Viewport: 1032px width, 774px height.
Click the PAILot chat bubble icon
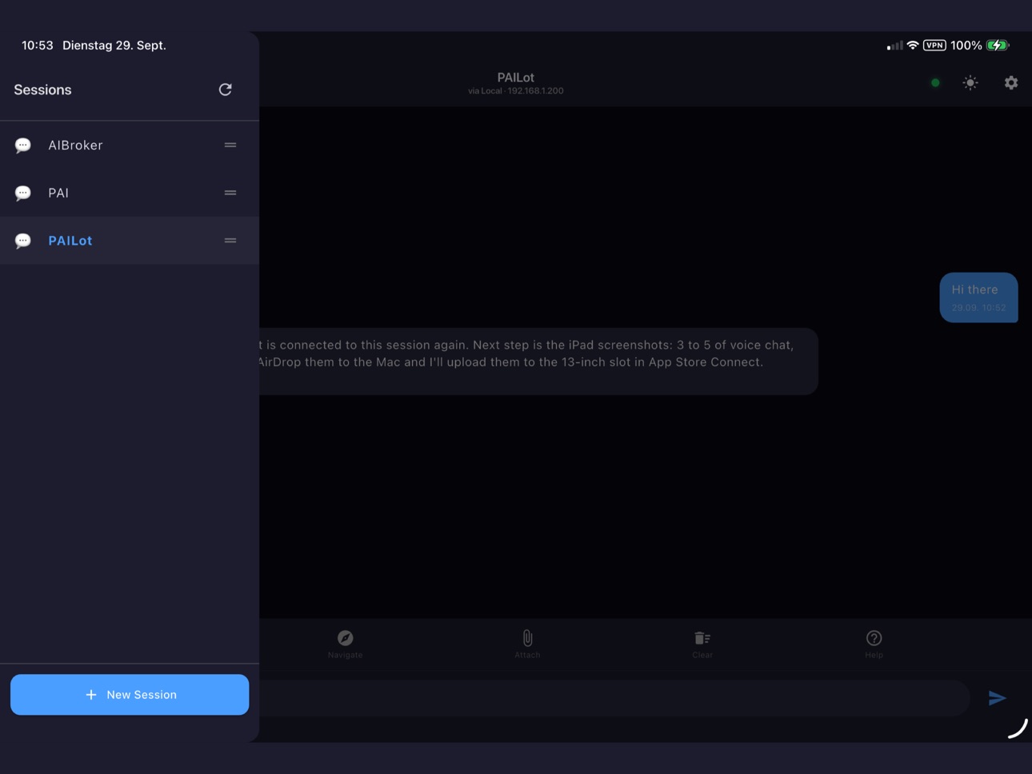click(x=23, y=241)
